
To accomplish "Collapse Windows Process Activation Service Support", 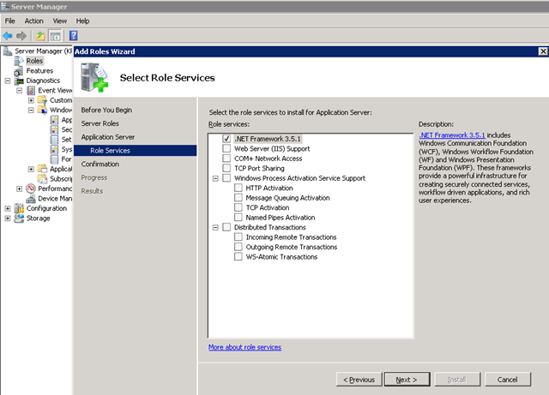I will pos(215,178).
